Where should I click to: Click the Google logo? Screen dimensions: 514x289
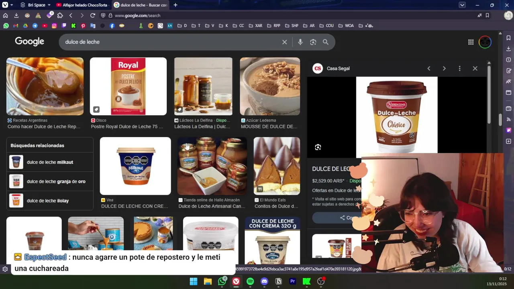pyautogui.click(x=29, y=42)
